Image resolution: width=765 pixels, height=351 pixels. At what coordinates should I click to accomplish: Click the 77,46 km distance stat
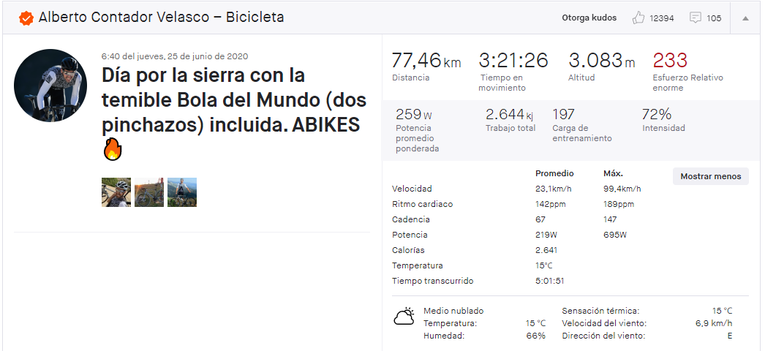(x=426, y=61)
